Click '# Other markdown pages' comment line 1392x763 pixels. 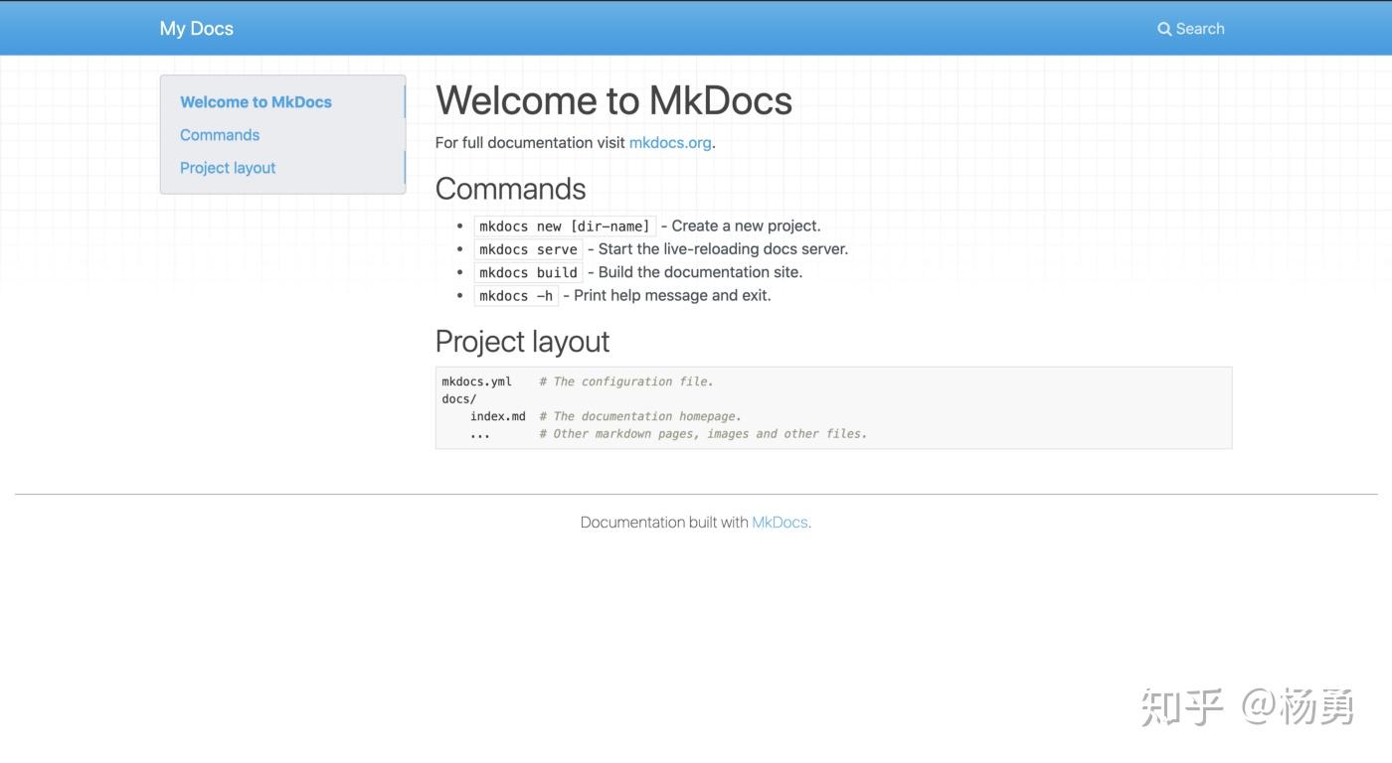(703, 434)
